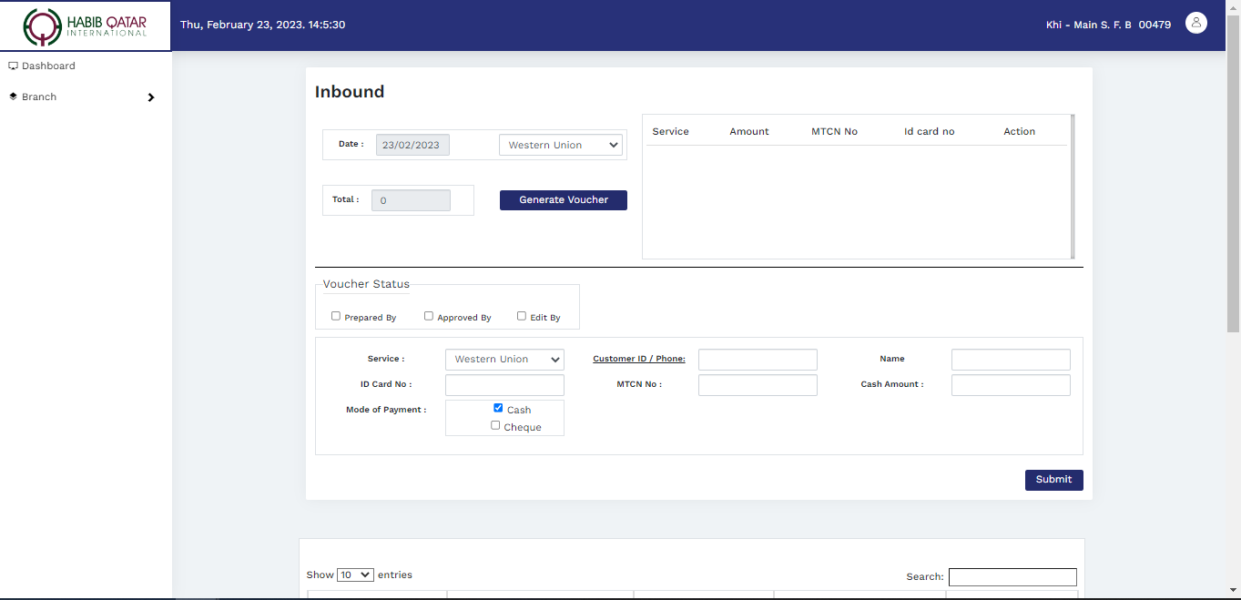Click the Dashboard monitor icon
This screenshot has width=1241, height=600.
point(14,66)
